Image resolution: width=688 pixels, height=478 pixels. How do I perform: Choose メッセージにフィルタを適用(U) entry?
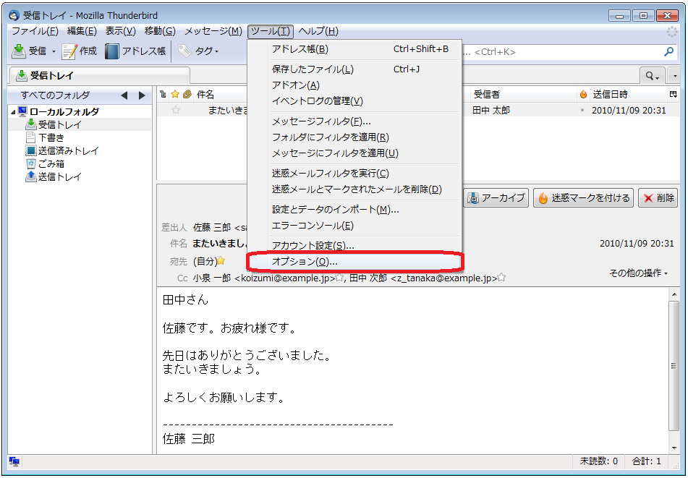point(354,153)
